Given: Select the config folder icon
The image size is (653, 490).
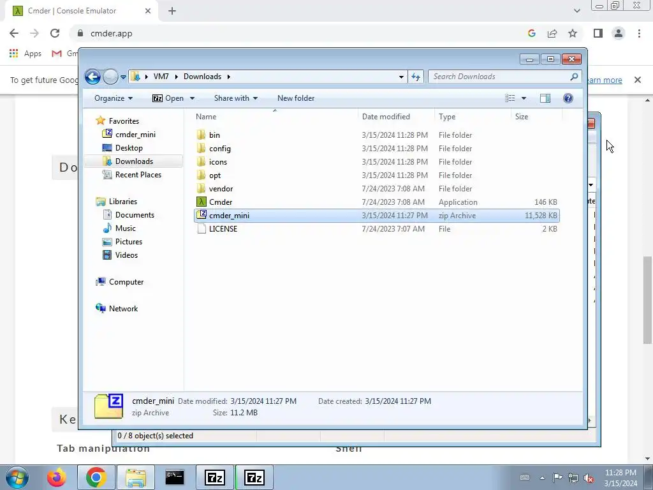Looking at the screenshot, I should [x=201, y=148].
